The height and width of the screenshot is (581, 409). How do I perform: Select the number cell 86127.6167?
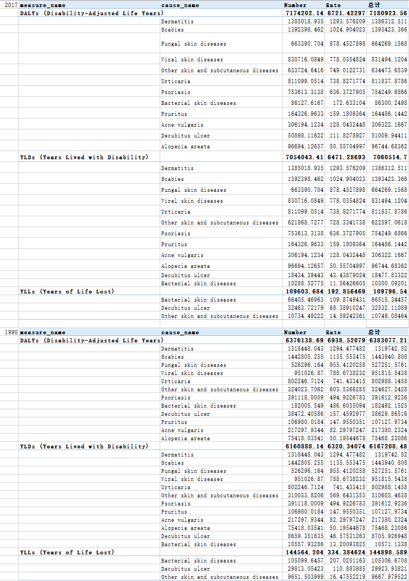[307, 103]
